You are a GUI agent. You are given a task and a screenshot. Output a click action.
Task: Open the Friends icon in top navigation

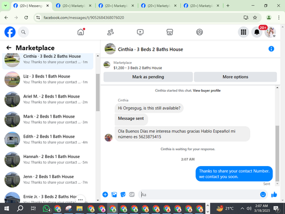coord(111,32)
